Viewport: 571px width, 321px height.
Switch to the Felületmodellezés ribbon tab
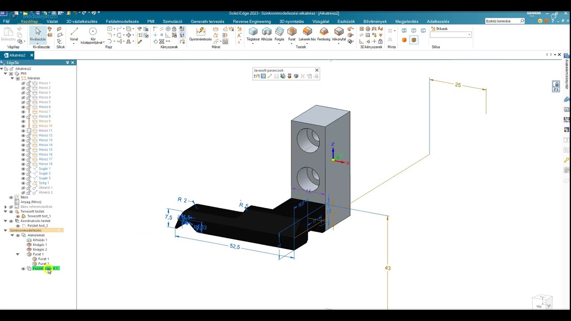coord(122,21)
